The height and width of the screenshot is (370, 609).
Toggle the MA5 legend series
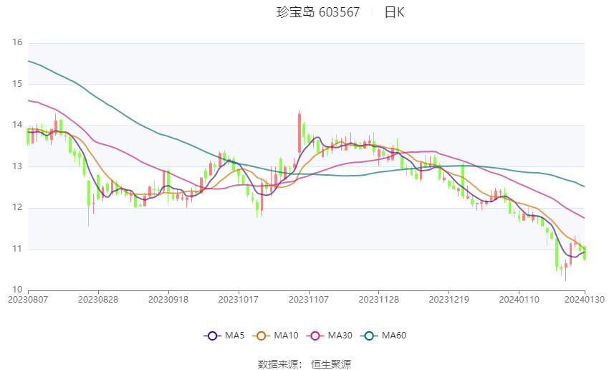[224, 336]
